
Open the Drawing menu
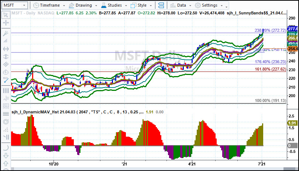[x=83, y=5]
